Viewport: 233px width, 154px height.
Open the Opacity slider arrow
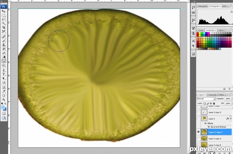coord(232,99)
